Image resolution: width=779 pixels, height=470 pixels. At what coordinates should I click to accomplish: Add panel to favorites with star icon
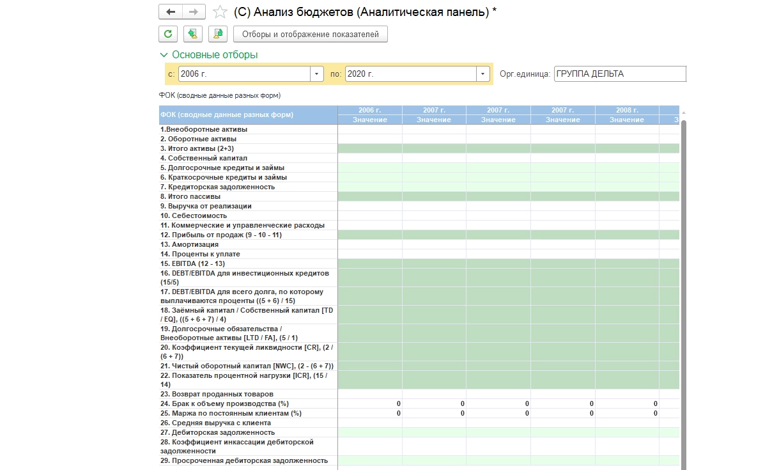coord(220,12)
